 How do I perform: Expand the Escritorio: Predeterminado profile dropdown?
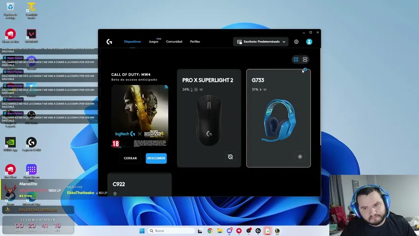click(261, 42)
